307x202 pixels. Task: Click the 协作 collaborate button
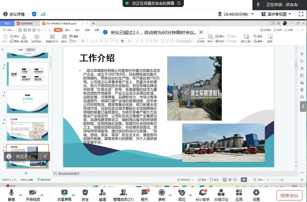click(x=278, y=30)
